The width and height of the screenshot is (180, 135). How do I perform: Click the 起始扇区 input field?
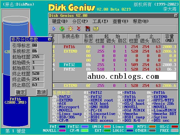coord(38,68)
